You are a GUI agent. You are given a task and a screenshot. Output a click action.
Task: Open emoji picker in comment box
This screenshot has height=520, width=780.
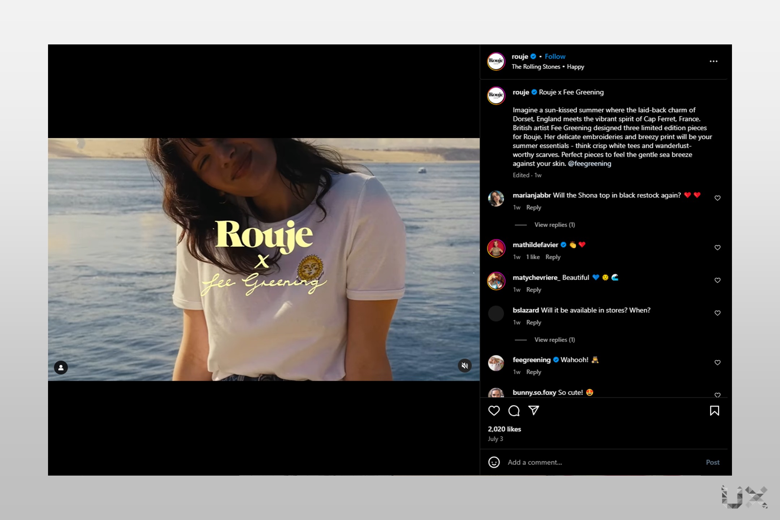[x=494, y=462]
